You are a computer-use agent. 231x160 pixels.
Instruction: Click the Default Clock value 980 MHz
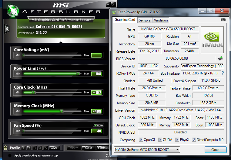point(147,125)
